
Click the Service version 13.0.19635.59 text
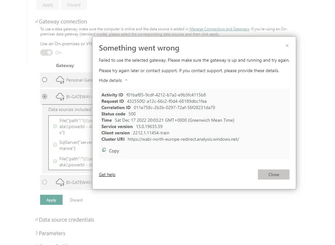(149, 126)
